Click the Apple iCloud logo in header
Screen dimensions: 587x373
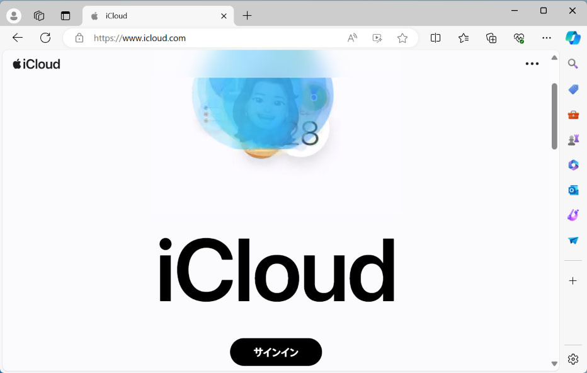click(x=37, y=64)
